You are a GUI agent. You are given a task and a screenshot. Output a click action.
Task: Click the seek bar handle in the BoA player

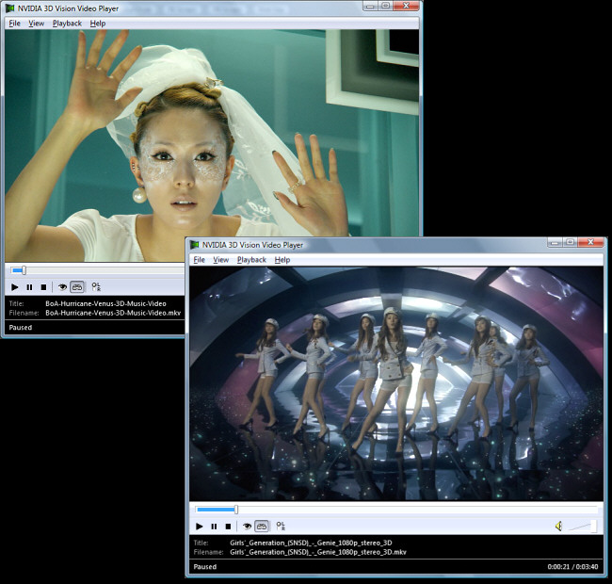coord(24,270)
